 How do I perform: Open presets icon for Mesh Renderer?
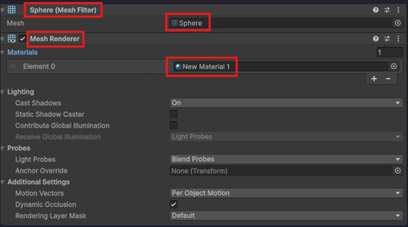pyautogui.click(x=387, y=39)
